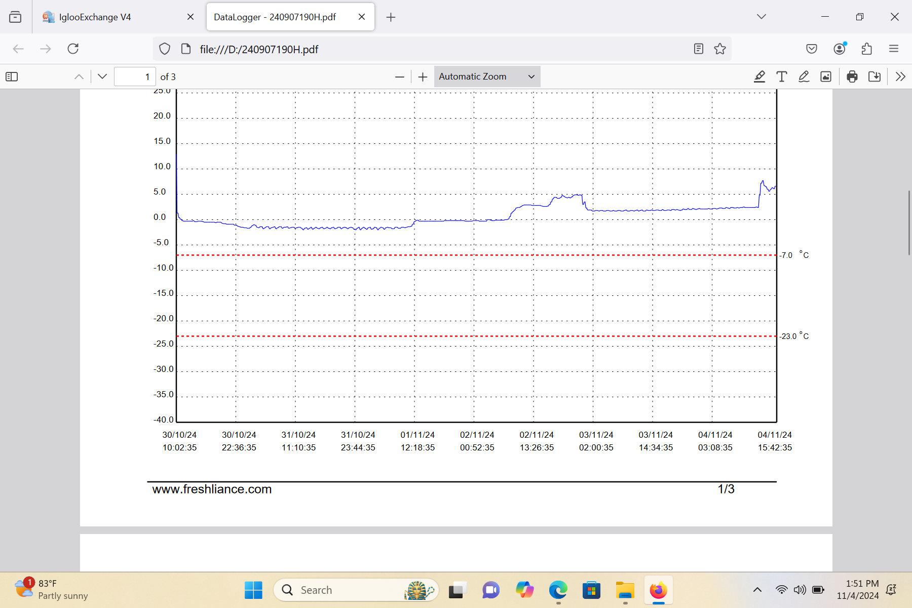The width and height of the screenshot is (912, 608).
Task: Close the IglooExchange V4 tab
Action: (191, 17)
